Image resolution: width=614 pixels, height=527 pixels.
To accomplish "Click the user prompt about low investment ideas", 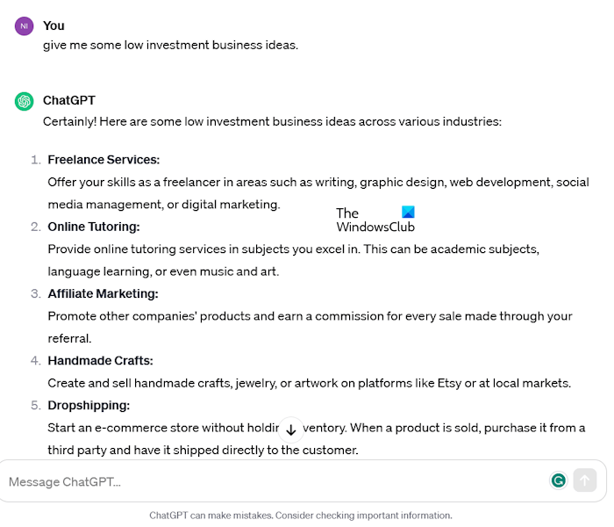I will [170, 45].
